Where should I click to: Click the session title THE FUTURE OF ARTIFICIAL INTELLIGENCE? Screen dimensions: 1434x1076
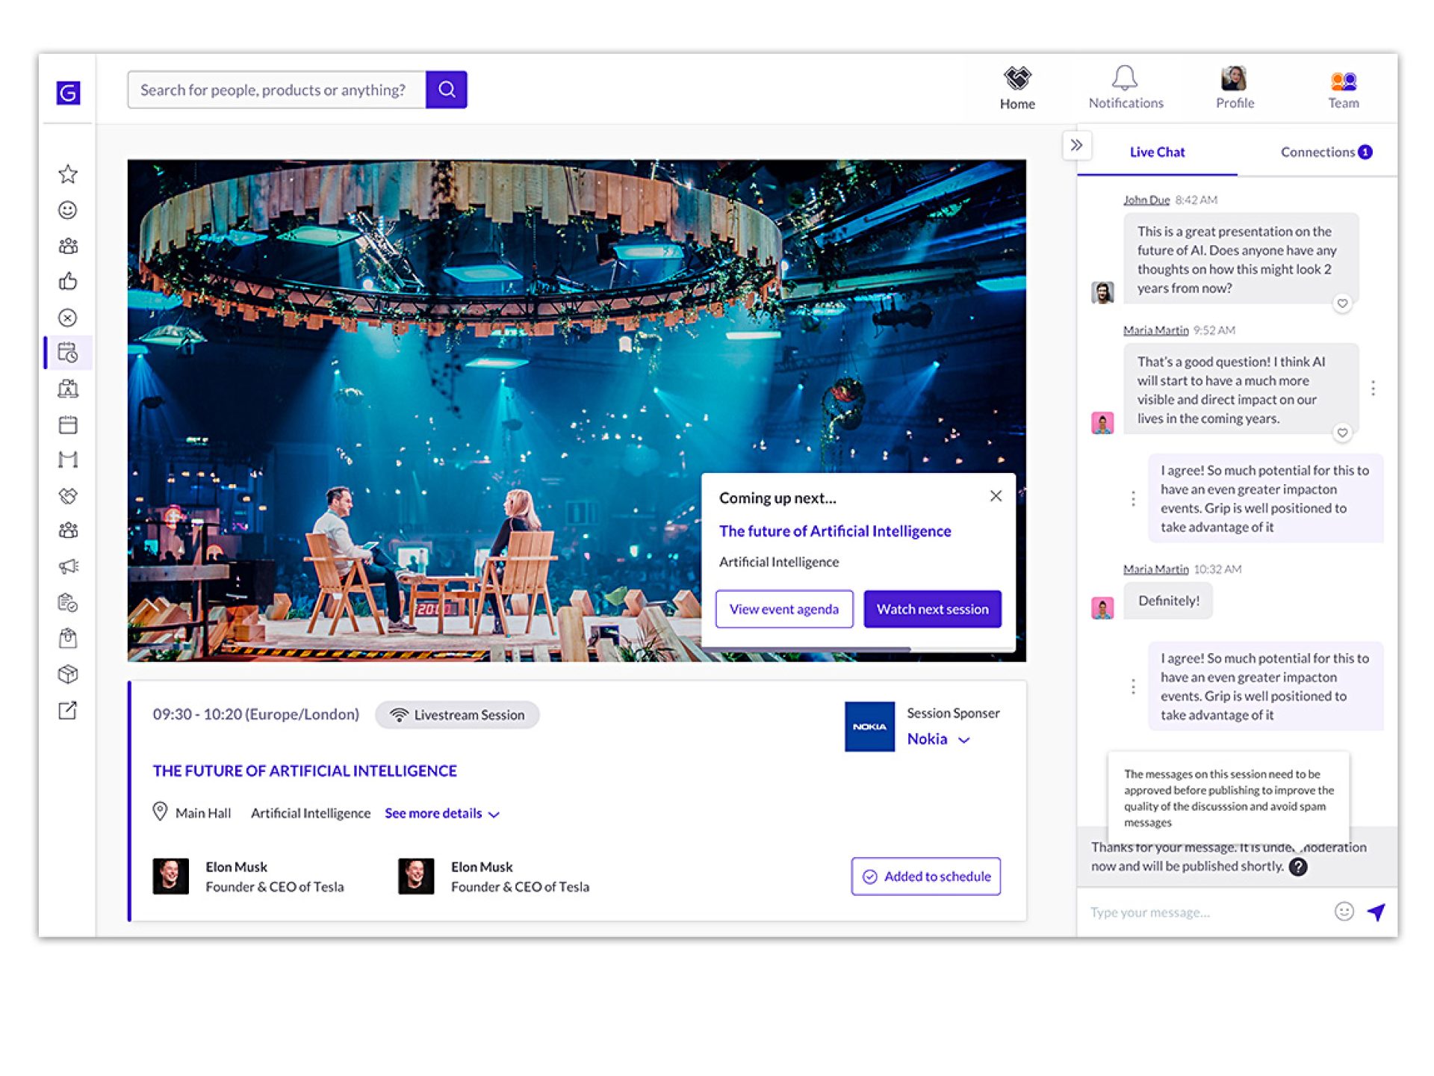click(305, 770)
